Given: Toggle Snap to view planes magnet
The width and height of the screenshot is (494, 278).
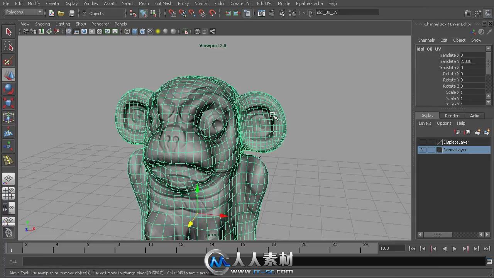Looking at the screenshot, I should pos(202,13).
